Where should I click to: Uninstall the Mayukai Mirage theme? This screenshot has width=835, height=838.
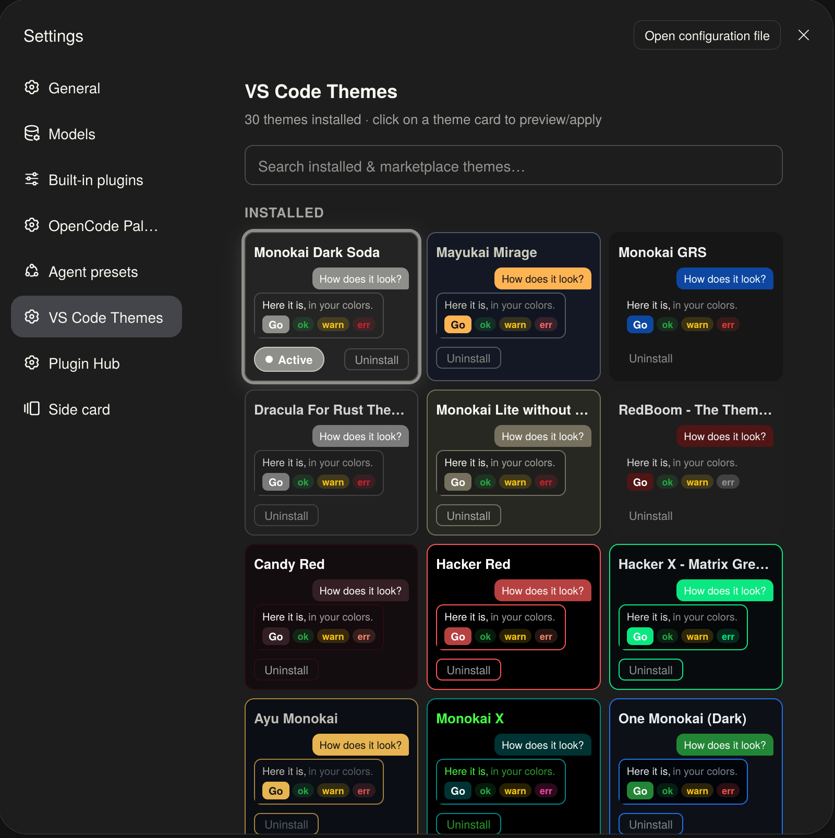coord(468,358)
